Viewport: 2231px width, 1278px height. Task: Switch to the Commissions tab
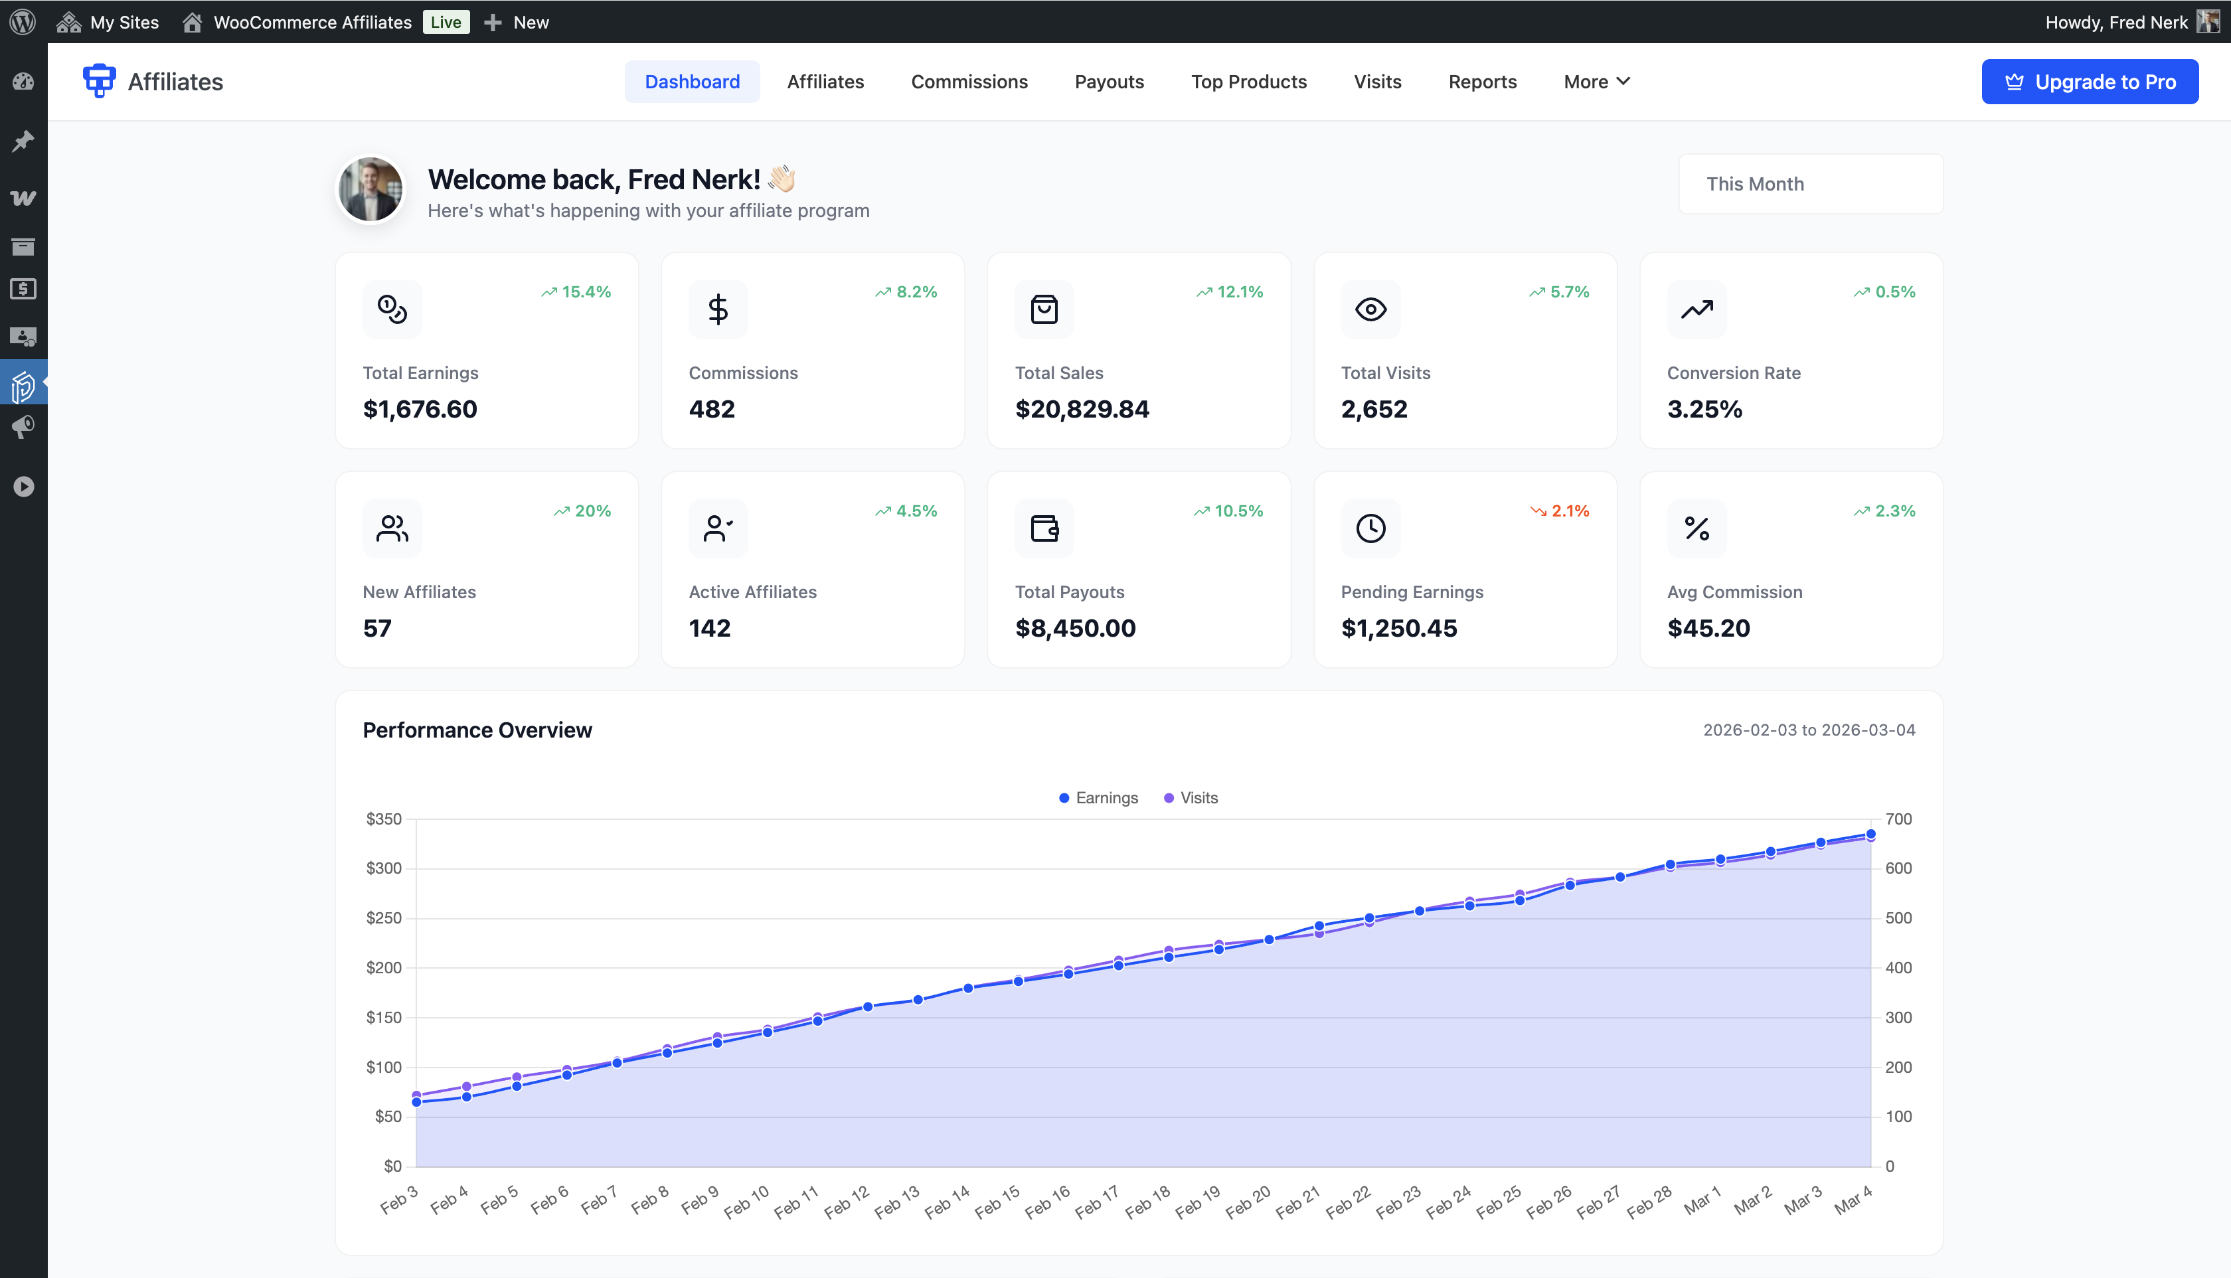tap(969, 82)
